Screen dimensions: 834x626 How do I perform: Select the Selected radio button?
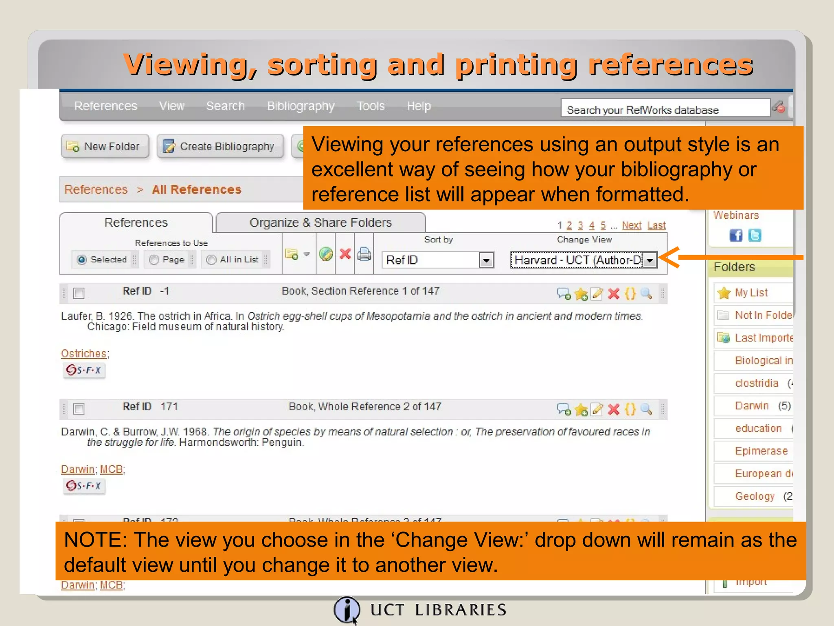tap(82, 260)
